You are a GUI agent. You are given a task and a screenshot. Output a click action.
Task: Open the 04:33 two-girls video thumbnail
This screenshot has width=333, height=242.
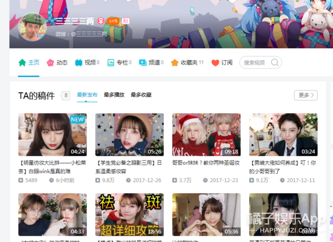53,215
